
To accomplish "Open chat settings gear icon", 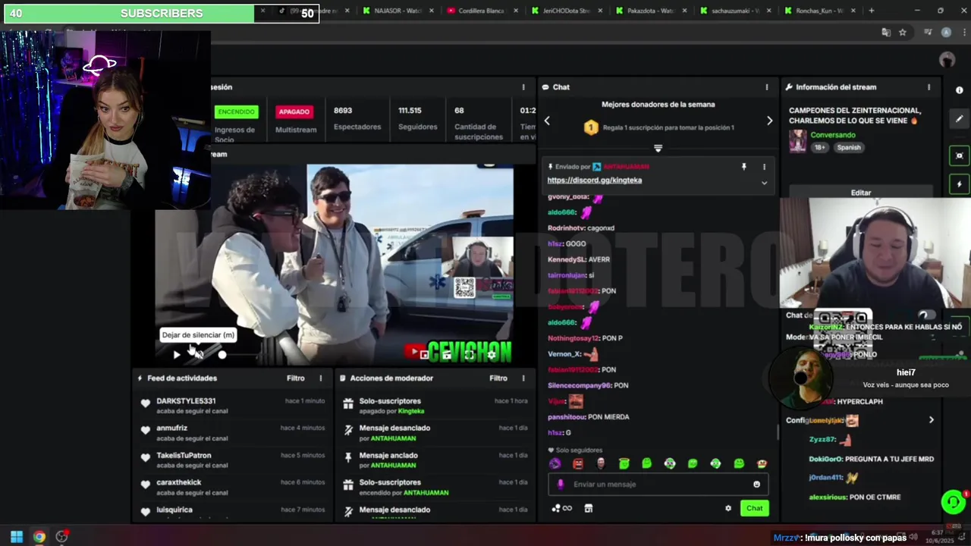I will [x=728, y=508].
